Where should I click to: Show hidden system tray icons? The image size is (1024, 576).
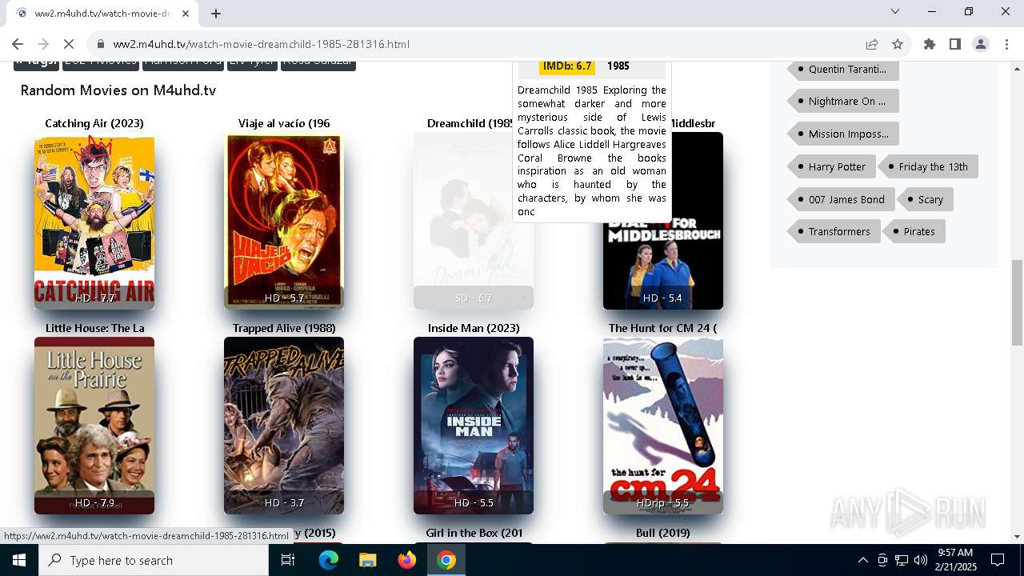862,560
